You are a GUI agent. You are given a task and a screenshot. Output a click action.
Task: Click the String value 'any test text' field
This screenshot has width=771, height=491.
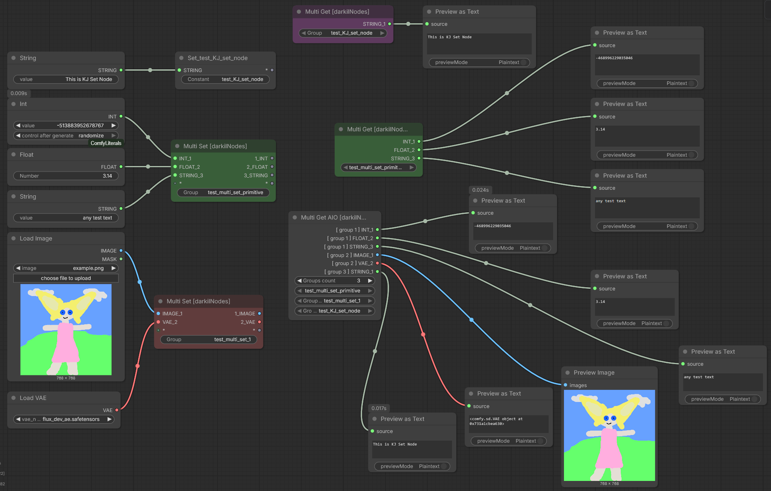(x=66, y=218)
